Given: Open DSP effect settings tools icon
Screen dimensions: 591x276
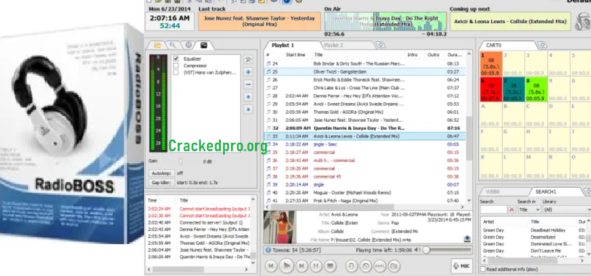Looking at the screenshot, I should [248, 59].
